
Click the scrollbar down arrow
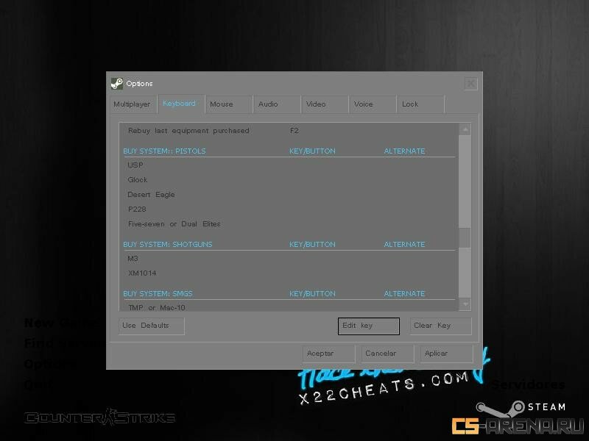[465, 304]
